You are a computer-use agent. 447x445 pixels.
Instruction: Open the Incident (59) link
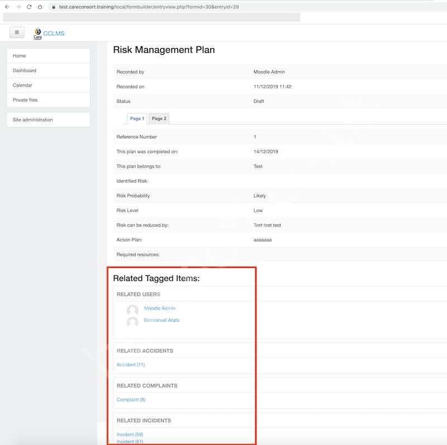pyautogui.click(x=130, y=434)
